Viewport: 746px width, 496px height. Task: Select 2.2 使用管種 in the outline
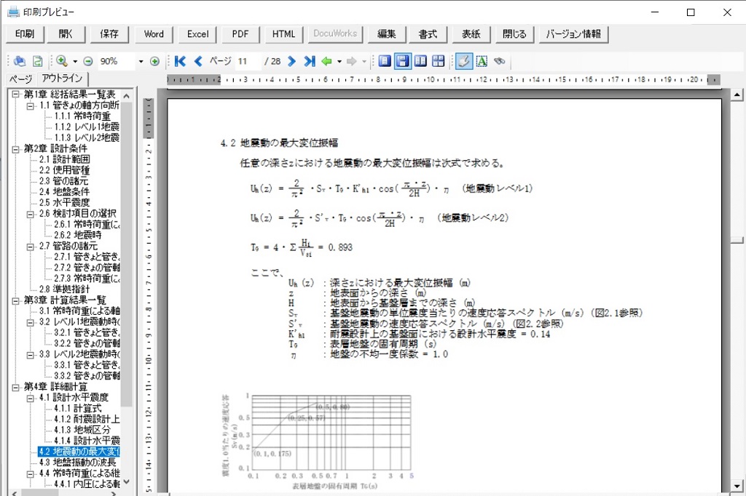tap(64, 171)
